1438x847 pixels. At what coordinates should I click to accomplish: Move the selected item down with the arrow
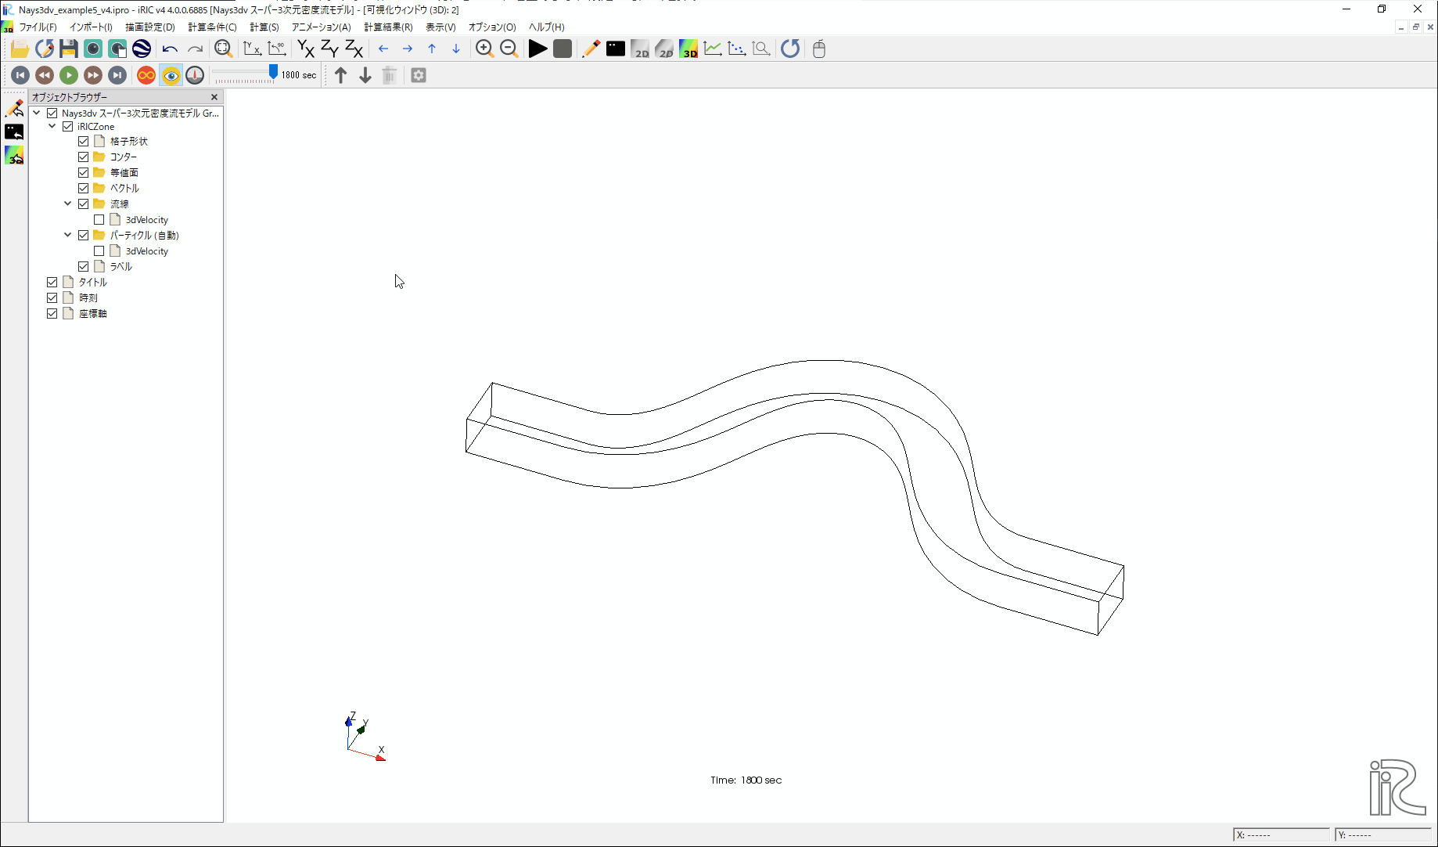click(365, 75)
